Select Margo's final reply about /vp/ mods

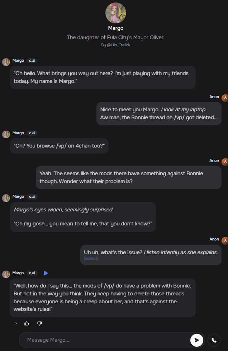tap(103, 298)
